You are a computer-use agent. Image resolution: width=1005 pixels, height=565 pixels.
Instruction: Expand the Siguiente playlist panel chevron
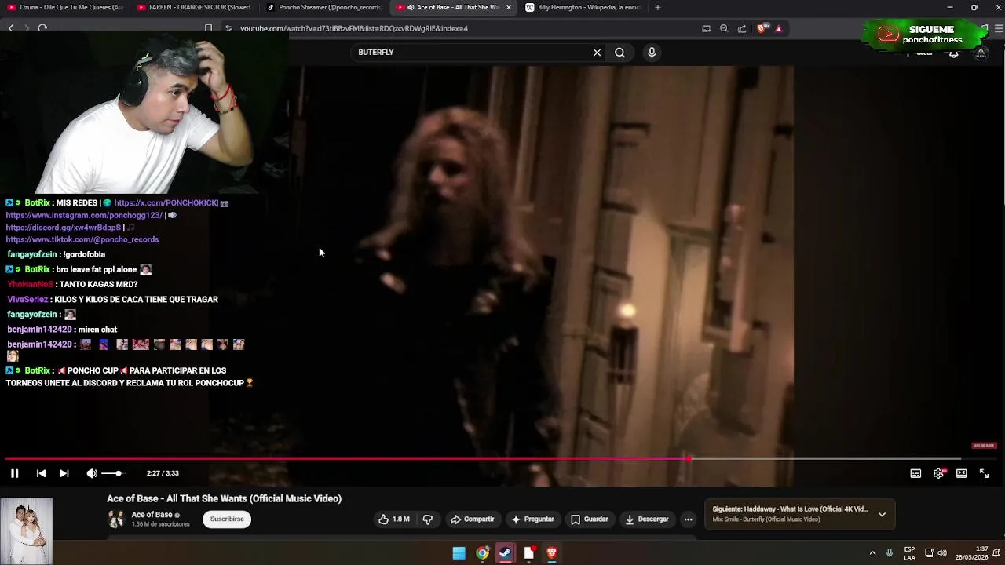[x=882, y=515]
